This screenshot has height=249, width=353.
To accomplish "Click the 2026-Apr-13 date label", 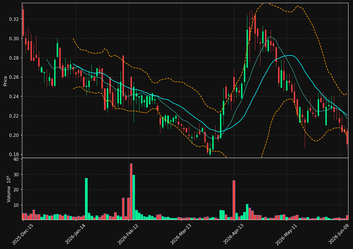I will click(234, 234).
